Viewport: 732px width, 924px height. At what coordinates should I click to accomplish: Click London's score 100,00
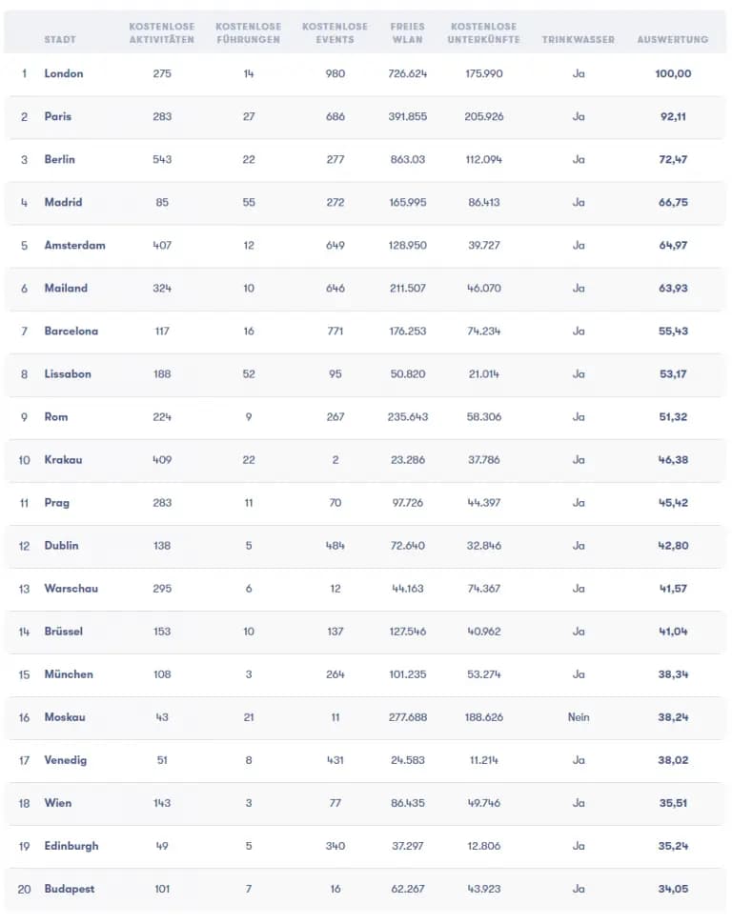673,73
